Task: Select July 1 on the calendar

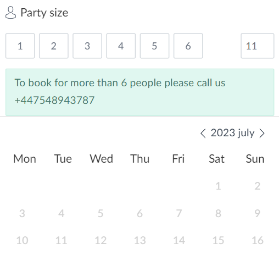Action: tap(218, 186)
